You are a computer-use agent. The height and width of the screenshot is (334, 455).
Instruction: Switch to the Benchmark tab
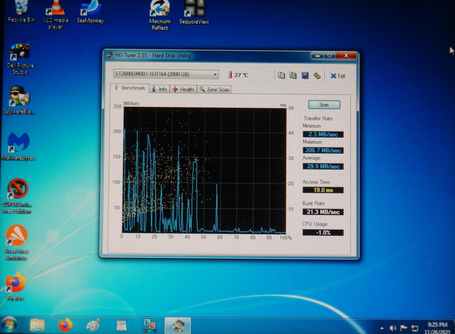tap(130, 88)
